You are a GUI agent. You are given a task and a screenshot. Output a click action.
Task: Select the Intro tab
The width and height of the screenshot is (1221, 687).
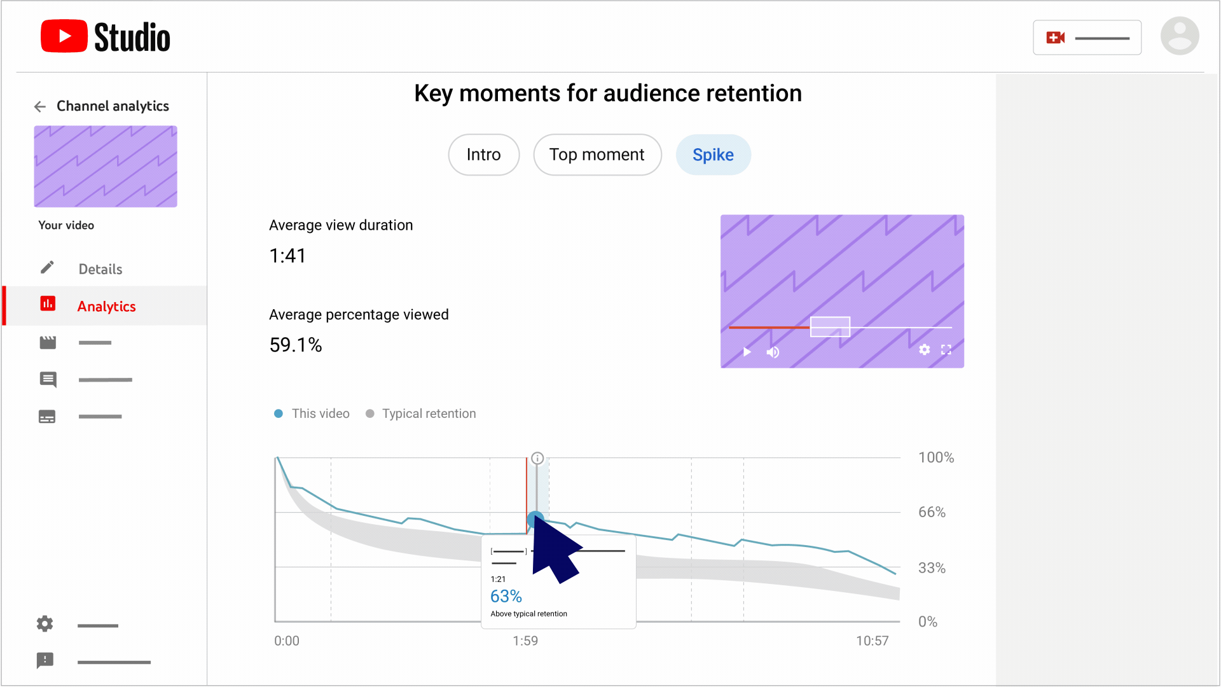coord(483,153)
